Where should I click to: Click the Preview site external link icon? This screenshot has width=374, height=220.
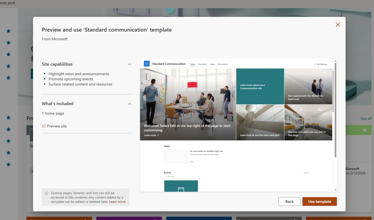coord(44,126)
